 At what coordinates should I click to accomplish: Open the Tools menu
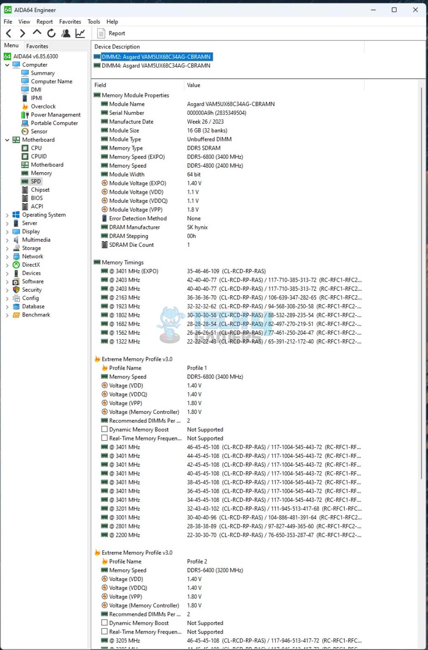tap(94, 22)
